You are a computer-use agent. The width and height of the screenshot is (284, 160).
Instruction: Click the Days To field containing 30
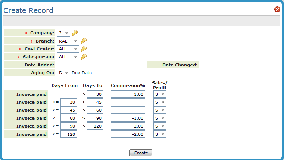tap(95, 94)
